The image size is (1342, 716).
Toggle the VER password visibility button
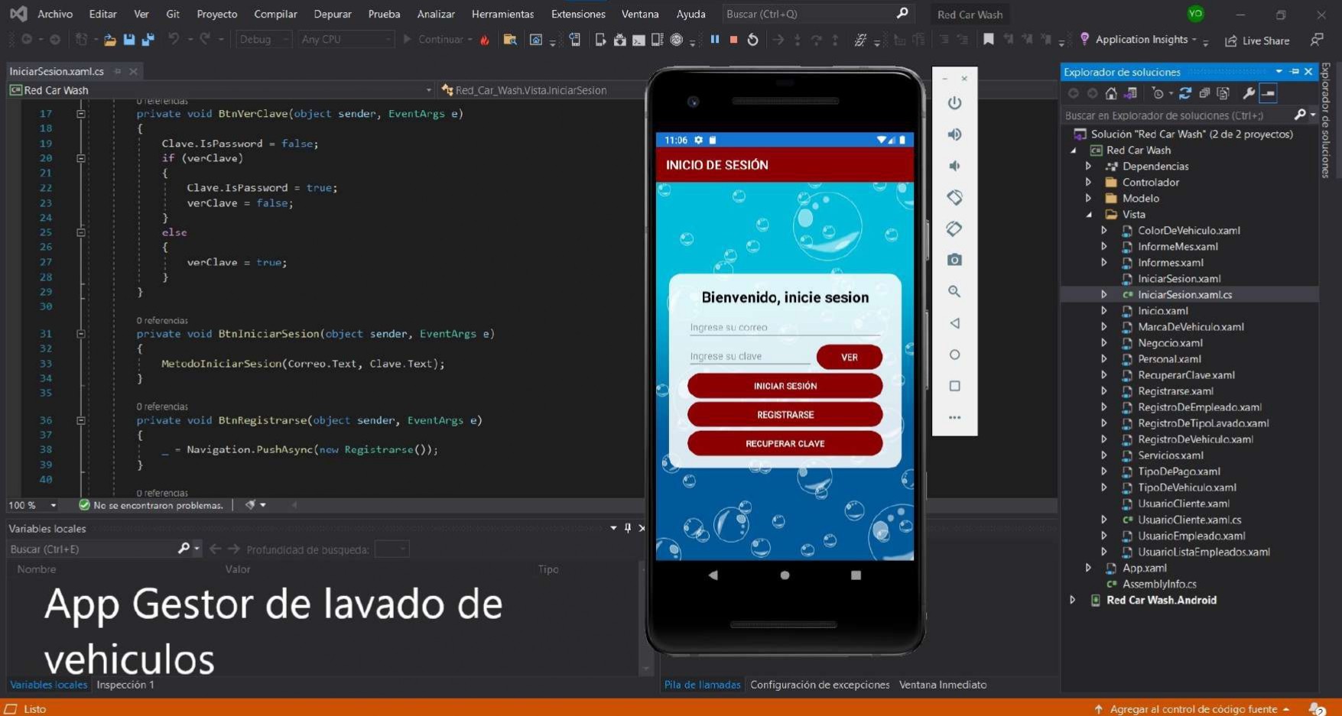pos(849,357)
